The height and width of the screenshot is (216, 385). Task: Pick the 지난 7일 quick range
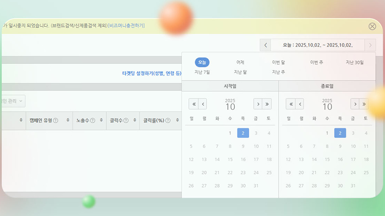coord(202,72)
